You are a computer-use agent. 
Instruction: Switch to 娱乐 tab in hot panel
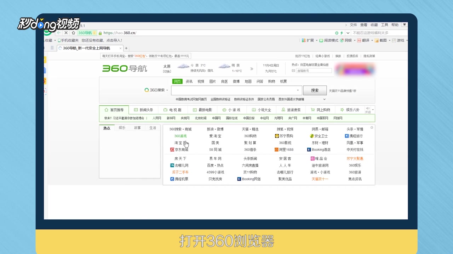click(x=122, y=128)
